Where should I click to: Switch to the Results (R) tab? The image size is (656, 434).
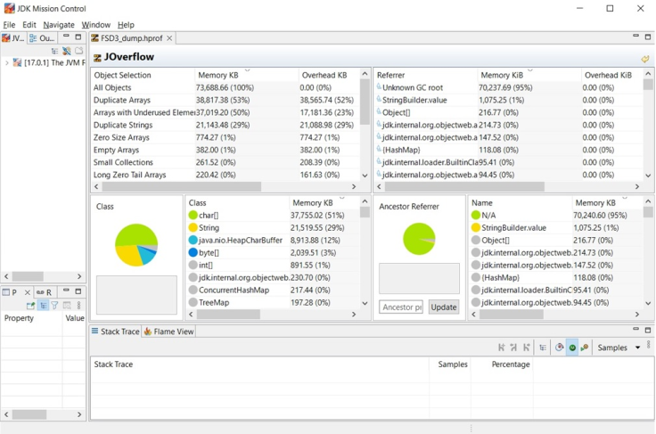(x=44, y=292)
